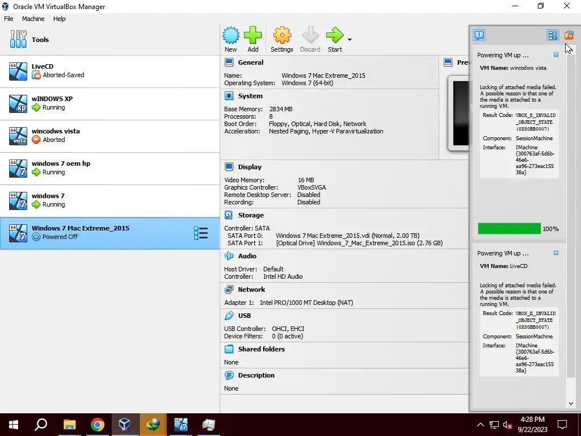This screenshot has width=581, height=436.
Task: Dismiss the wincodws vista error notification
Action: [556, 55]
